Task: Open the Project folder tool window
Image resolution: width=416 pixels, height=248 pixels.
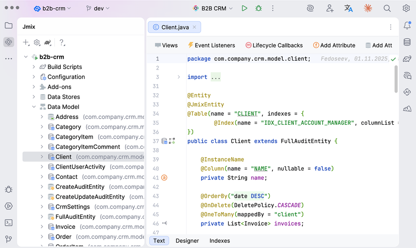Action: click(8, 26)
